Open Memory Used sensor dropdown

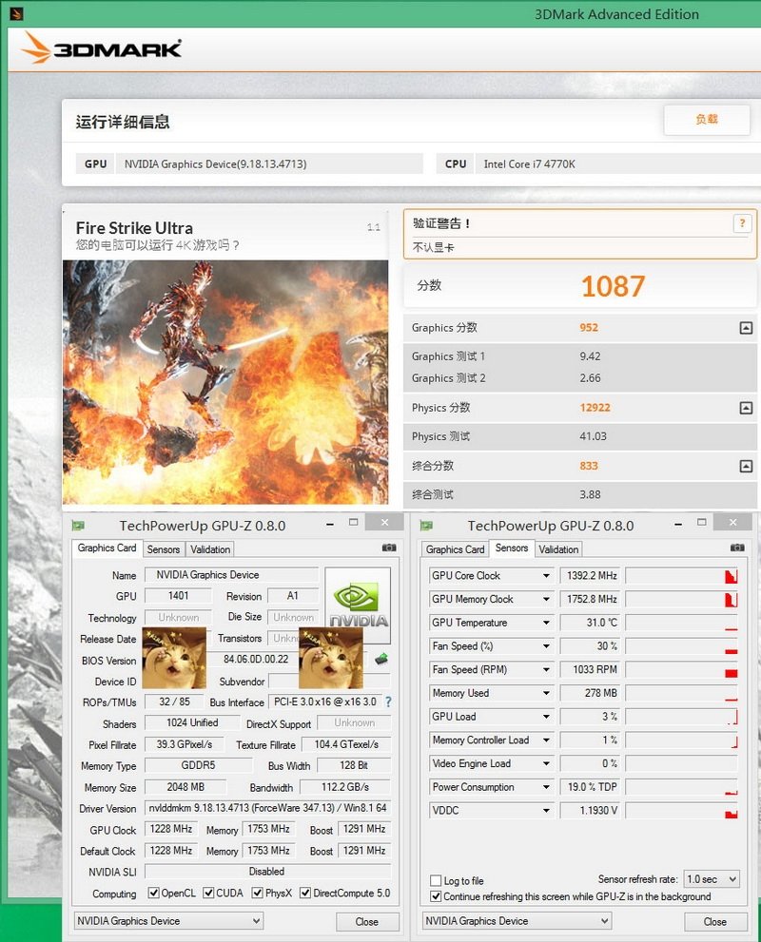point(546,693)
